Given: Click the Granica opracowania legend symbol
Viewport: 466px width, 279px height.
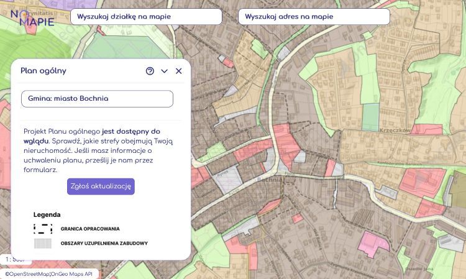Looking at the screenshot, I should pos(43,229).
